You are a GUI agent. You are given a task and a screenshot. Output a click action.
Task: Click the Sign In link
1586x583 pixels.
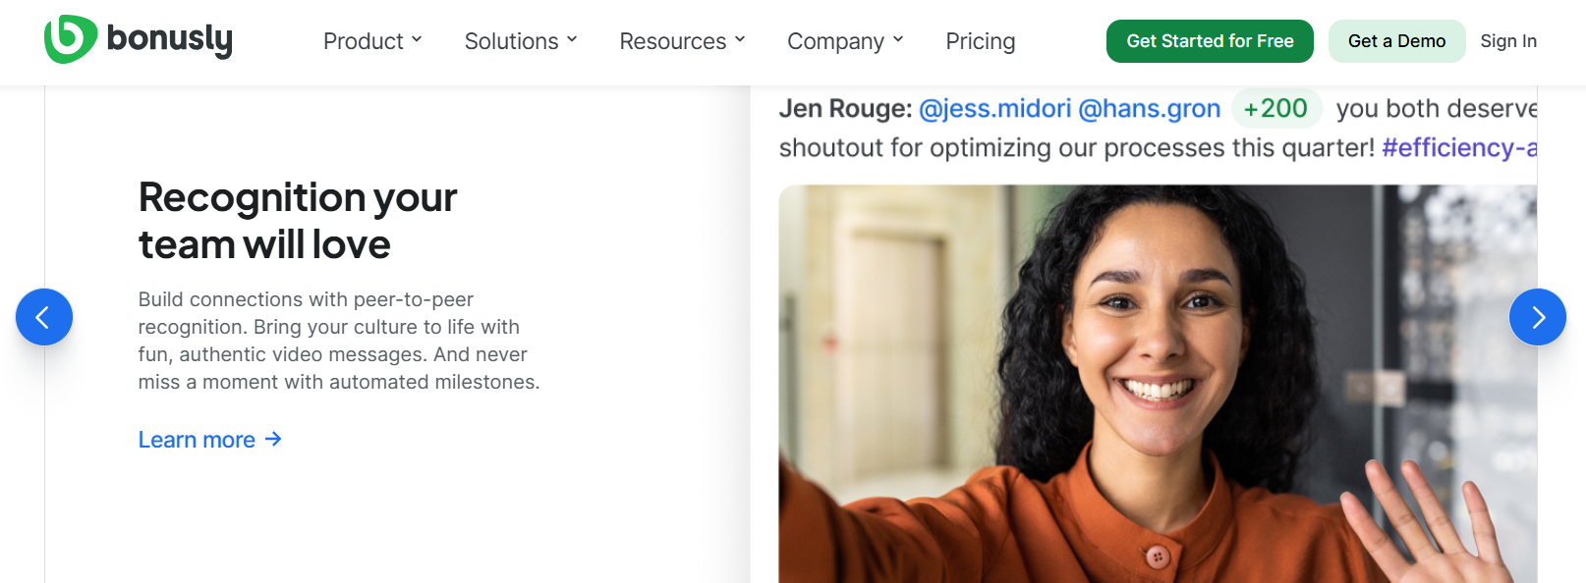(1508, 41)
